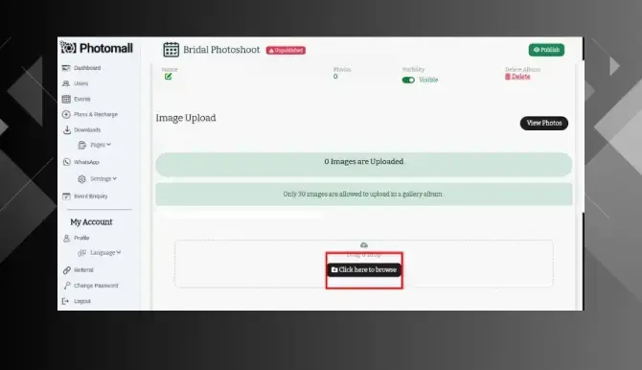
Task: Click the View Photos button
Action: (543, 123)
